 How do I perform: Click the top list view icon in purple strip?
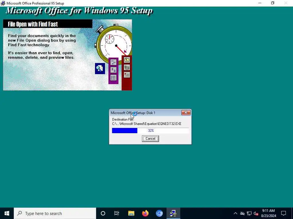[113, 62]
